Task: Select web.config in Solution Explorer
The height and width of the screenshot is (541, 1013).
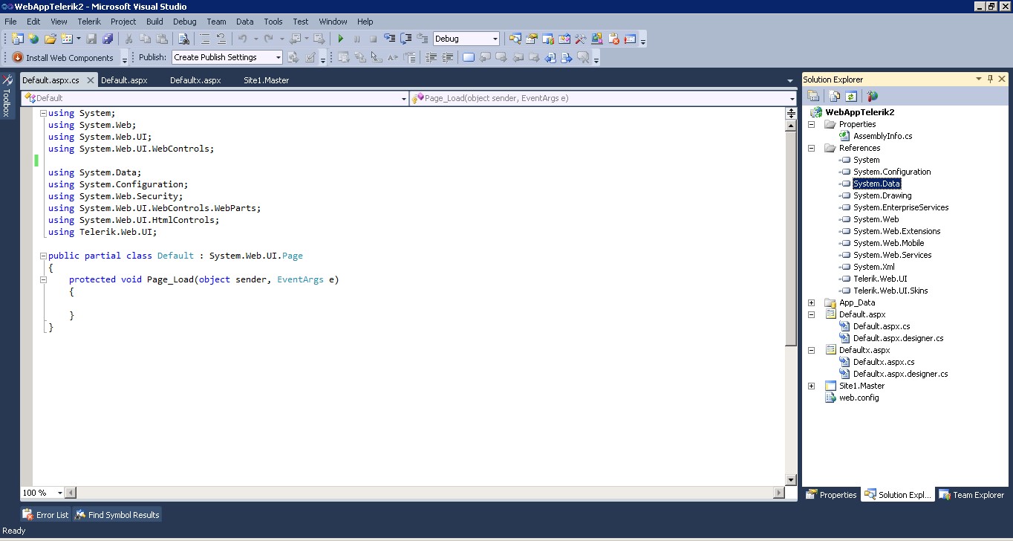Action: 859,398
